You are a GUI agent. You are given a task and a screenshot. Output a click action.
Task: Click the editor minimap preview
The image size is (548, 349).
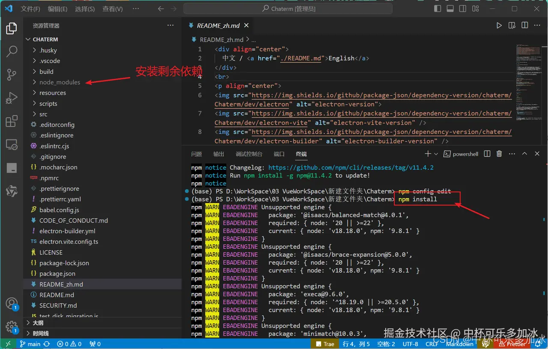click(530, 81)
